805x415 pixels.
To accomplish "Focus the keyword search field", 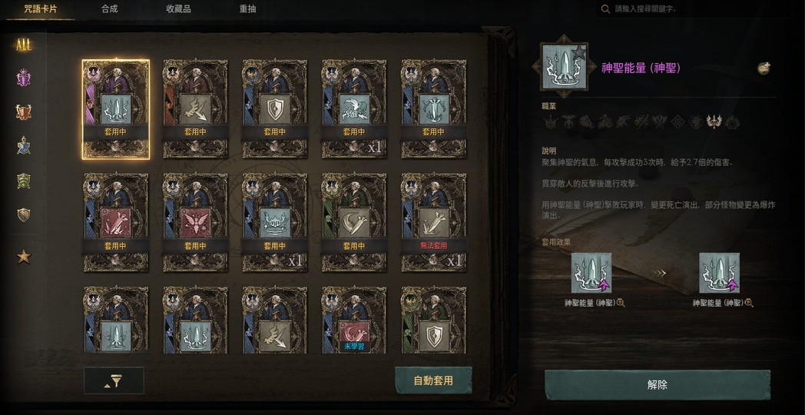I will pyautogui.click(x=693, y=9).
